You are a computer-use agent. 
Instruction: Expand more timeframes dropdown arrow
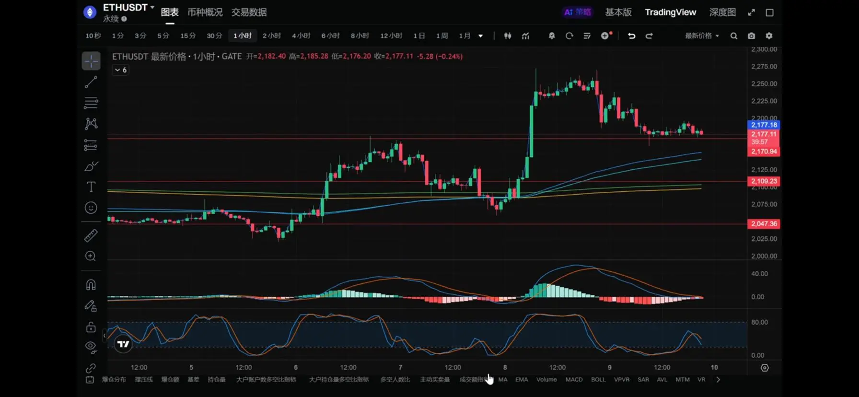tap(481, 36)
